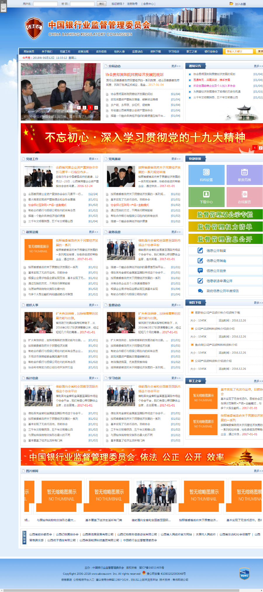The image size is (263, 592).
Task: Open the 忘记密码? link
Action: pyautogui.click(x=118, y=4)
